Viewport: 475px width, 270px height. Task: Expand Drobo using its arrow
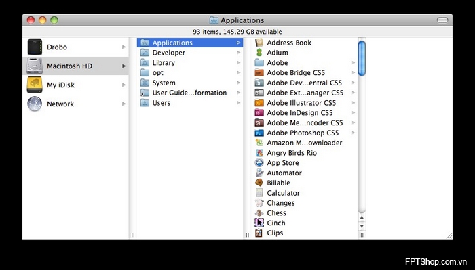[123, 47]
